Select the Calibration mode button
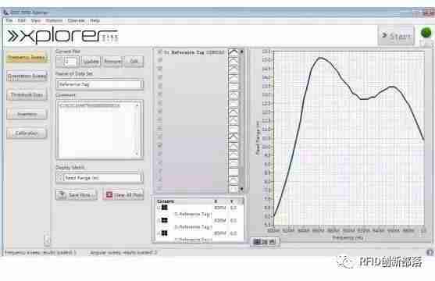Screen dimensions: 435x281 click(x=27, y=133)
